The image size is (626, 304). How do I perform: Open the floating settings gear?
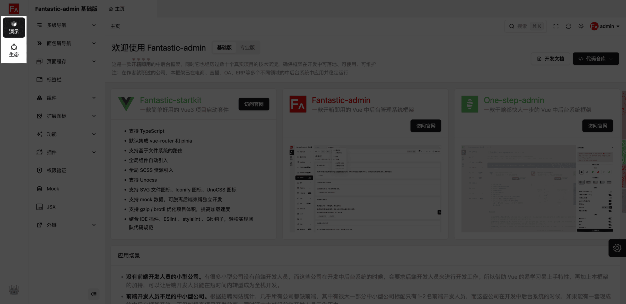617,248
